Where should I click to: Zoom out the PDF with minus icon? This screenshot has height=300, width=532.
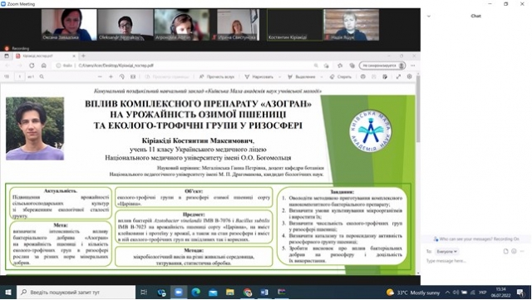[x=100, y=77]
